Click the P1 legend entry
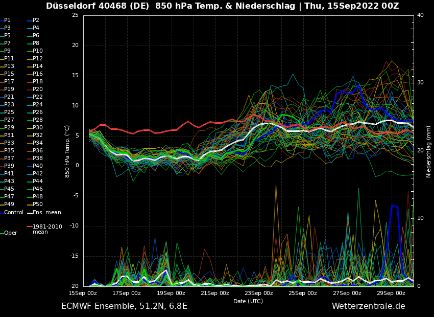434x317 pixels. click(7, 20)
